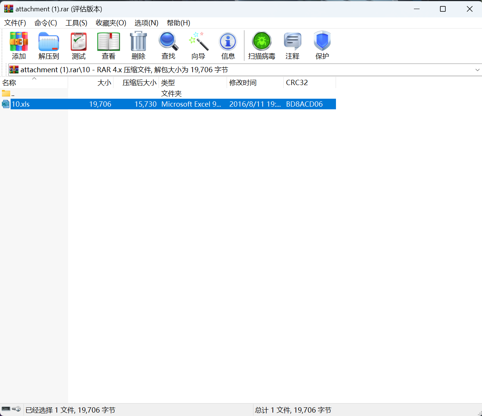Sort by Type (类型) column header
Screen dimensions: 482x416
(x=193, y=82)
